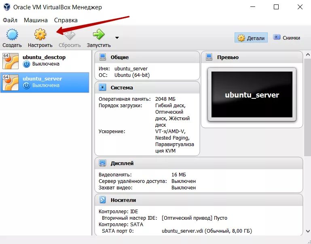The height and width of the screenshot is (244, 311).
Task: Start the machine with the Запустить arrow icon
Action: tap(99, 34)
